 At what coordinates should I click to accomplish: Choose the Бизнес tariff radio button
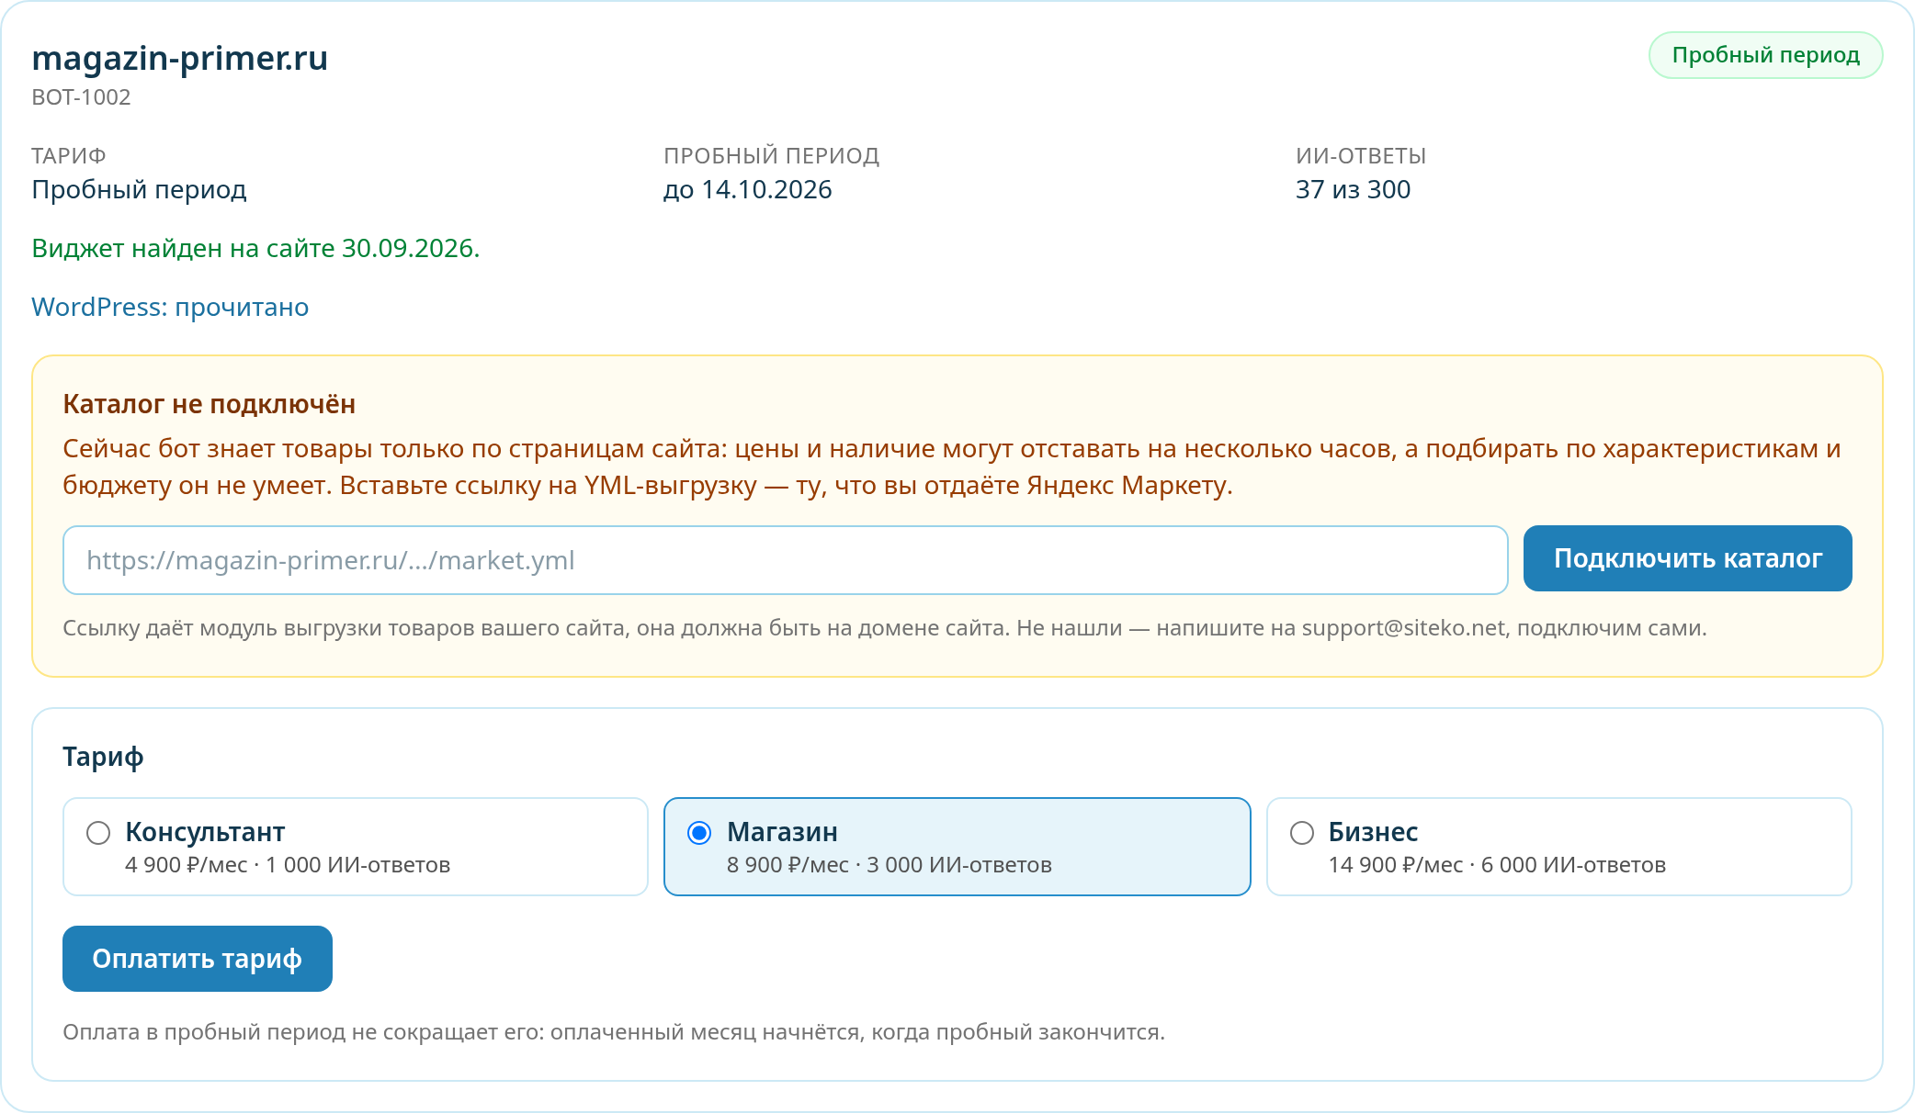click(x=1302, y=833)
